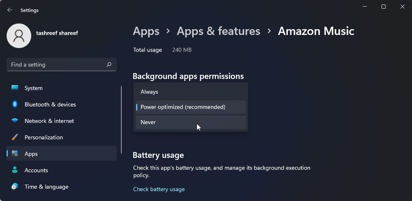Image resolution: width=412 pixels, height=201 pixels.
Task: Pick Never in the background permissions list
Action: point(190,122)
